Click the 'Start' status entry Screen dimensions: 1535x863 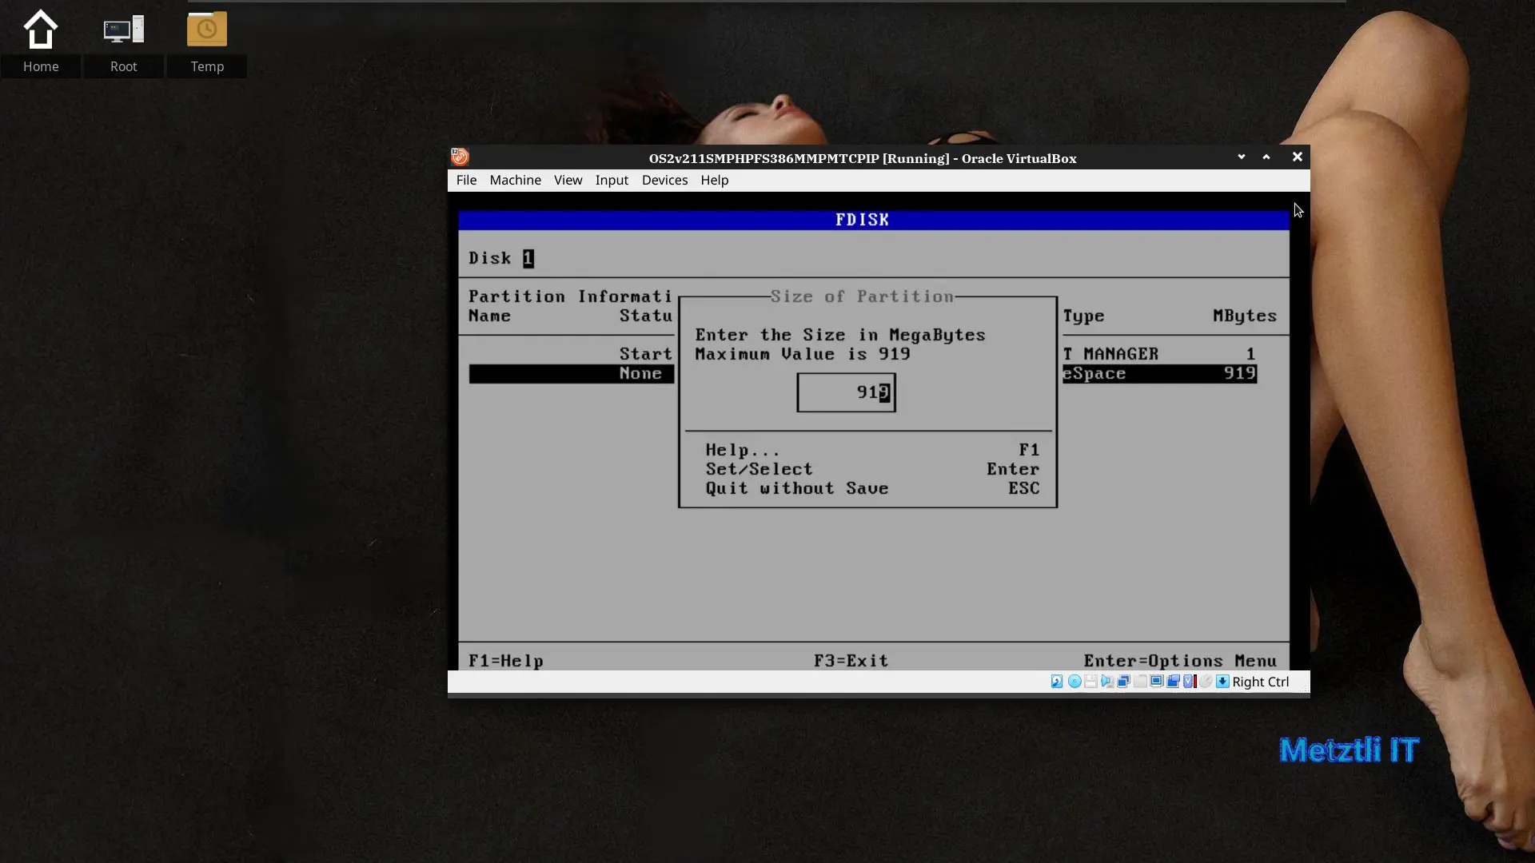(646, 354)
